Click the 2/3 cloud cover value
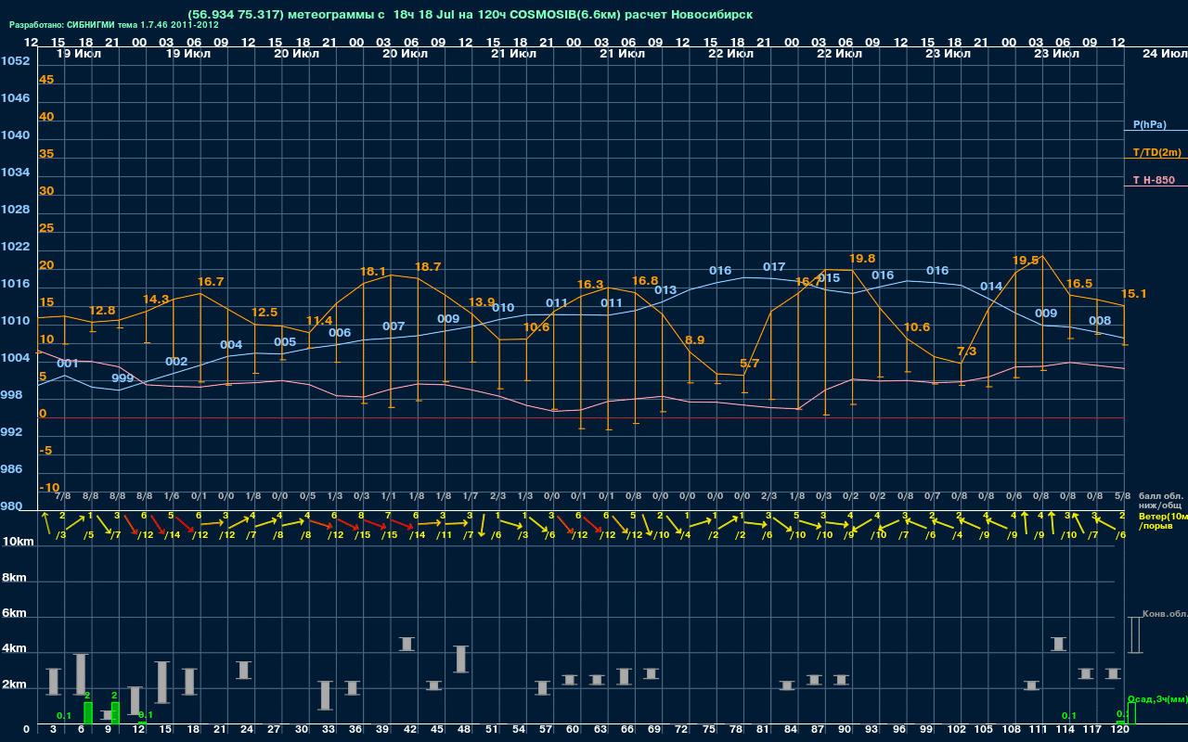This screenshot has height=742, width=1188. click(498, 496)
